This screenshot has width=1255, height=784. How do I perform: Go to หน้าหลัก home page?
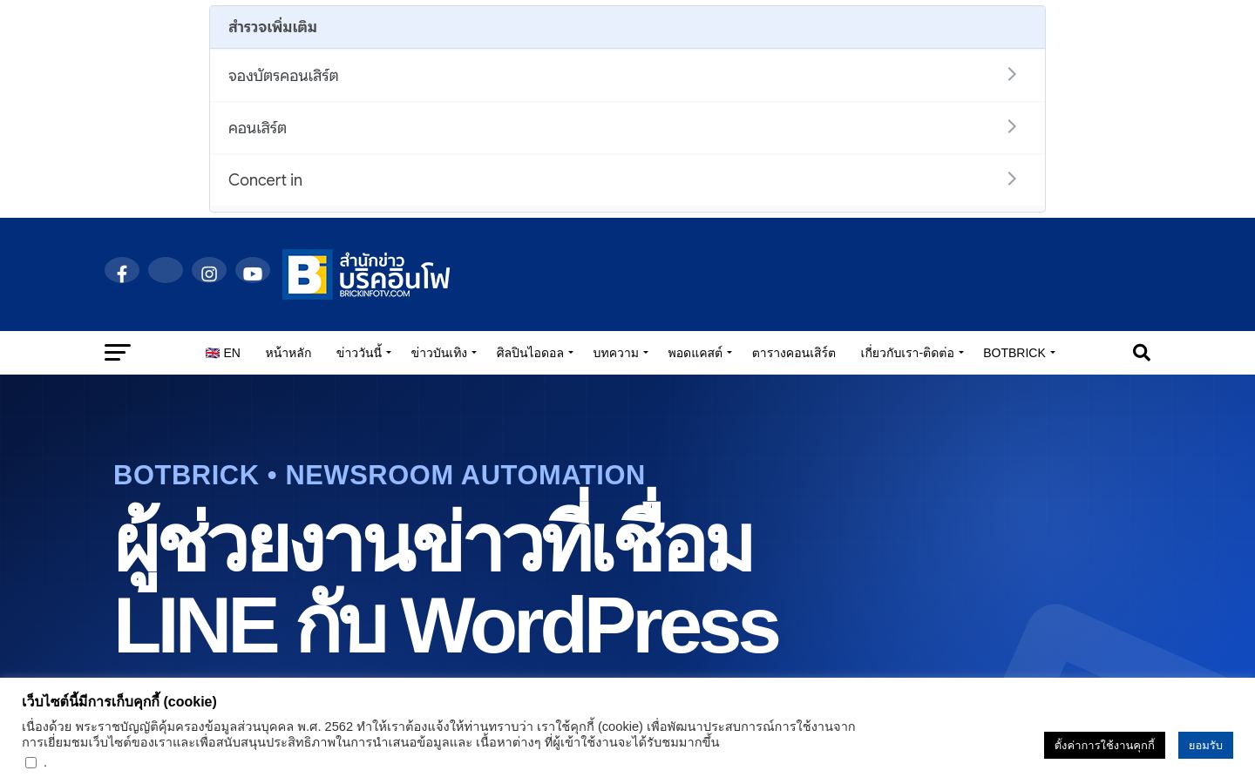tap(288, 353)
